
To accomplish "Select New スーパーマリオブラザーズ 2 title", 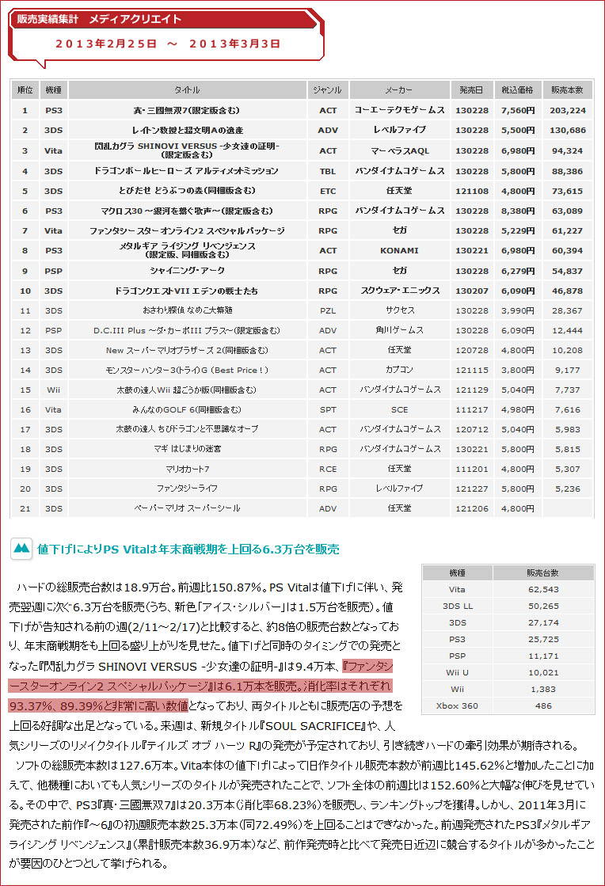I will click(187, 350).
